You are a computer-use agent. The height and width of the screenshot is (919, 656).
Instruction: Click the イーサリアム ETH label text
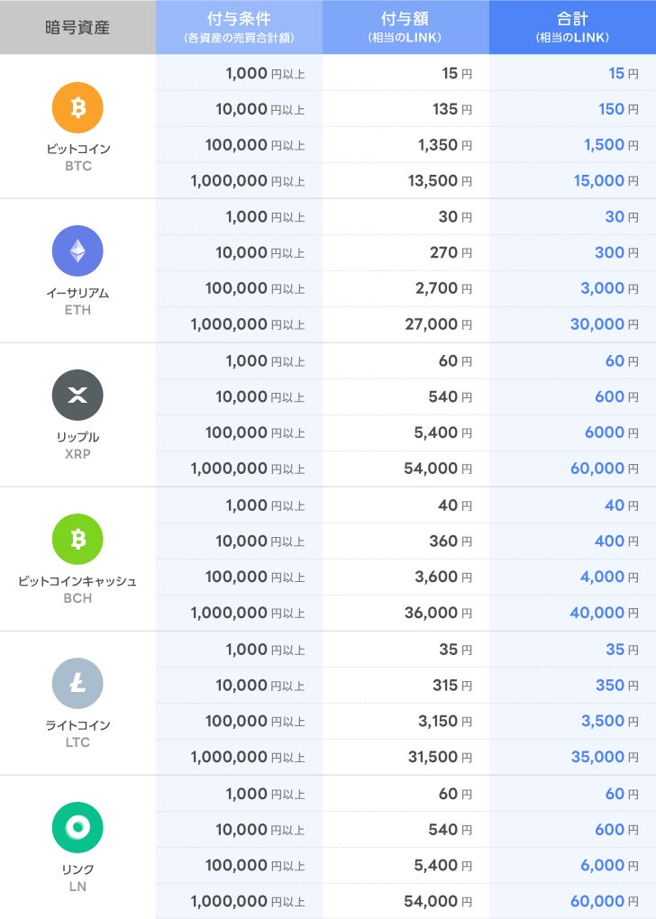77,301
